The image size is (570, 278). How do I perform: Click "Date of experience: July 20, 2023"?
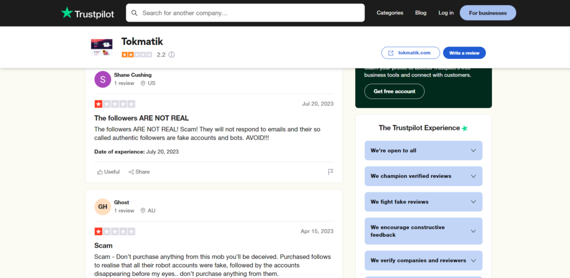point(136,152)
